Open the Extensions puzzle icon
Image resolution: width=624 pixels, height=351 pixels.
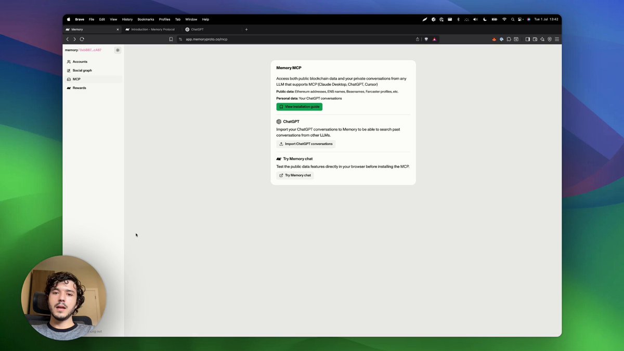pyautogui.click(x=509, y=39)
